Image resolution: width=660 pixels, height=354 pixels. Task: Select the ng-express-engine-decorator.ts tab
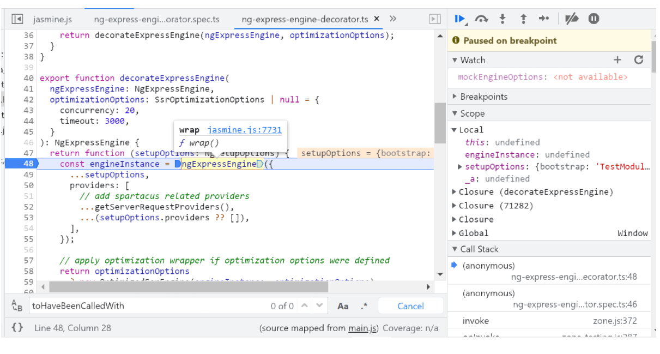(305, 19)
